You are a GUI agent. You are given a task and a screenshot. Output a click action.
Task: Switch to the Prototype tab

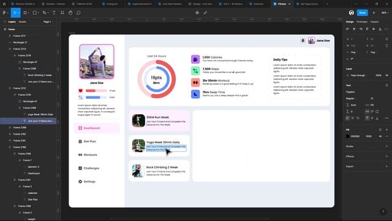(362, 22)
